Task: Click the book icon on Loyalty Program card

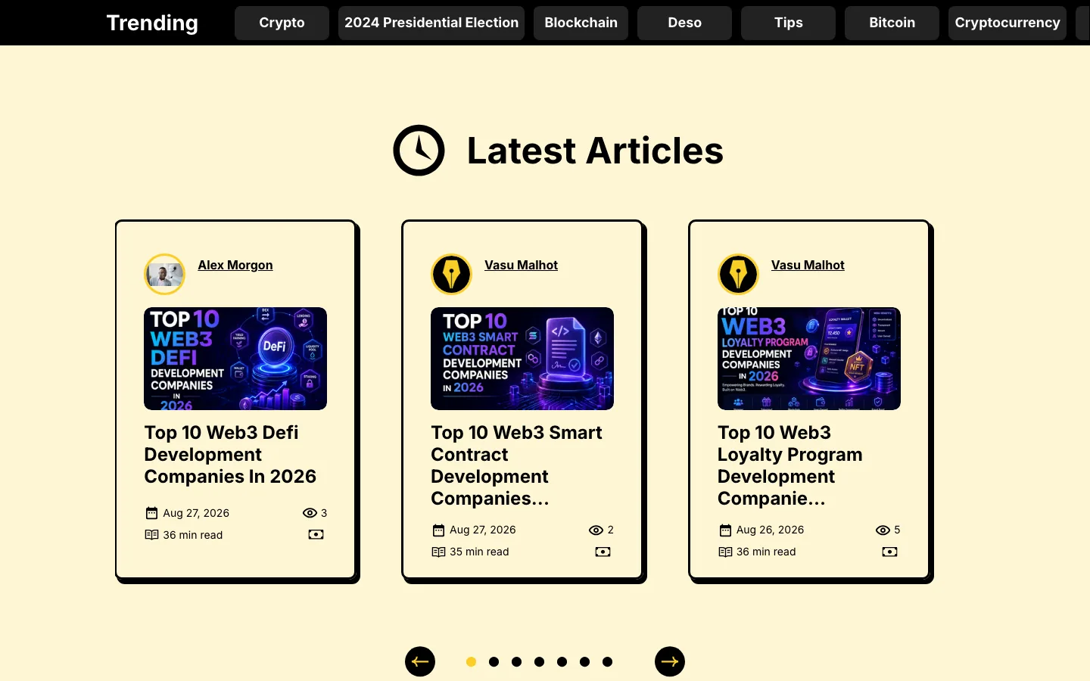Action: (725, 552)
